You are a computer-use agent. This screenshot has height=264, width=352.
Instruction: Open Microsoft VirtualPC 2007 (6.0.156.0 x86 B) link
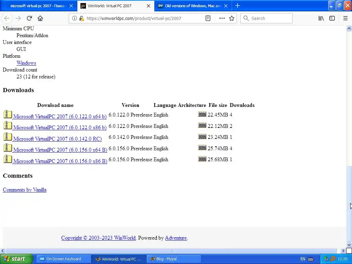[60, 161]
